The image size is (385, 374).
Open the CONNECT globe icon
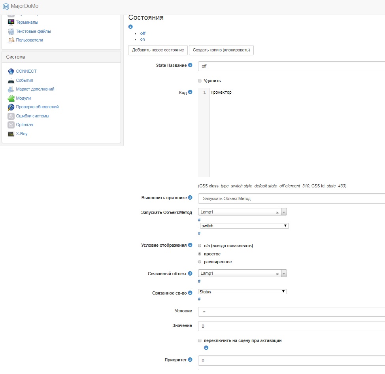tap(11, 72)
